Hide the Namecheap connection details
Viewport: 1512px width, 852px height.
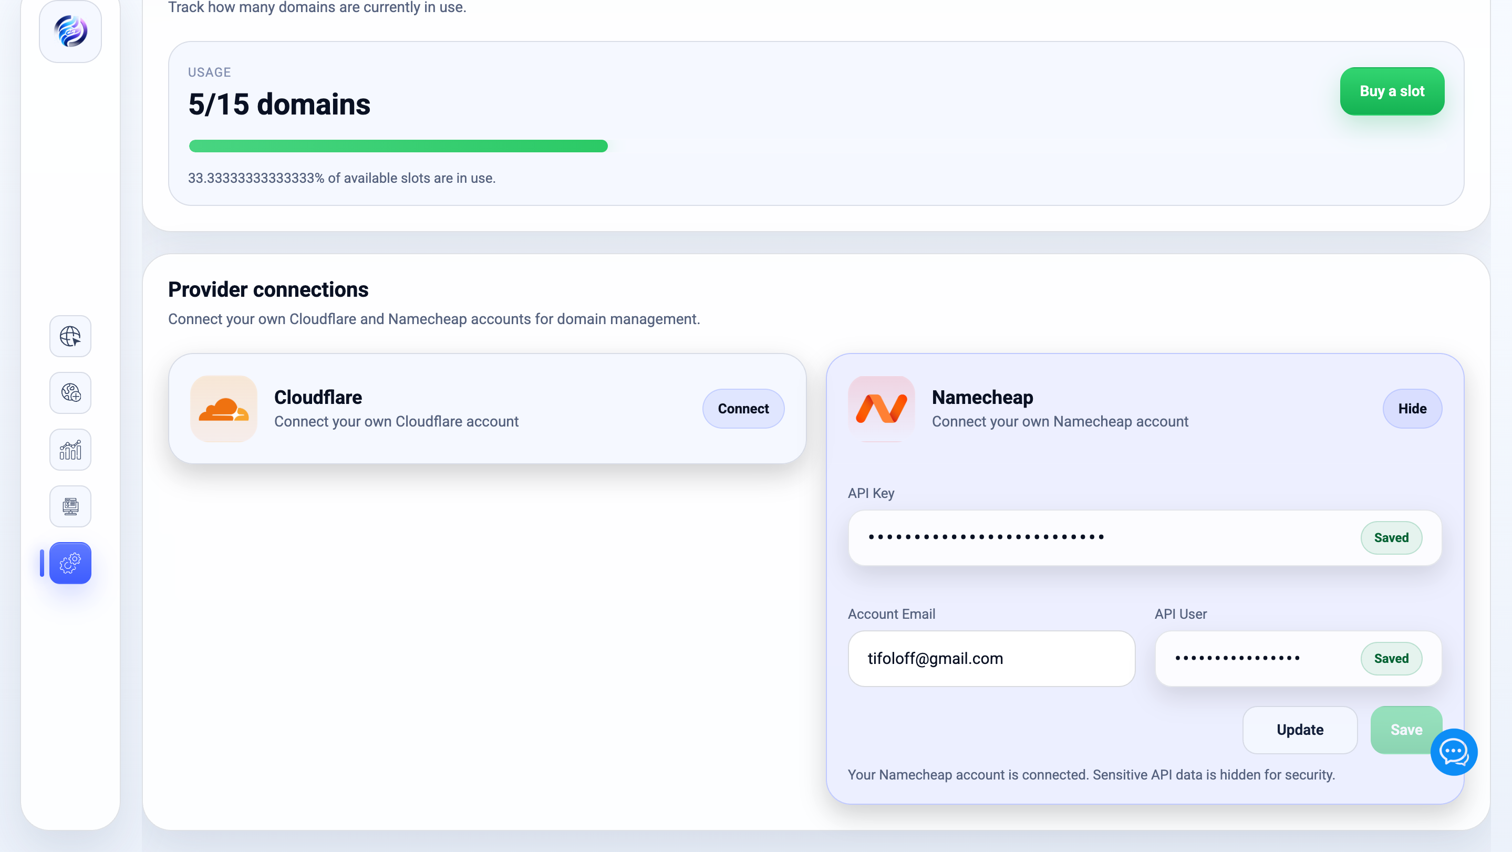point(1412,408)
